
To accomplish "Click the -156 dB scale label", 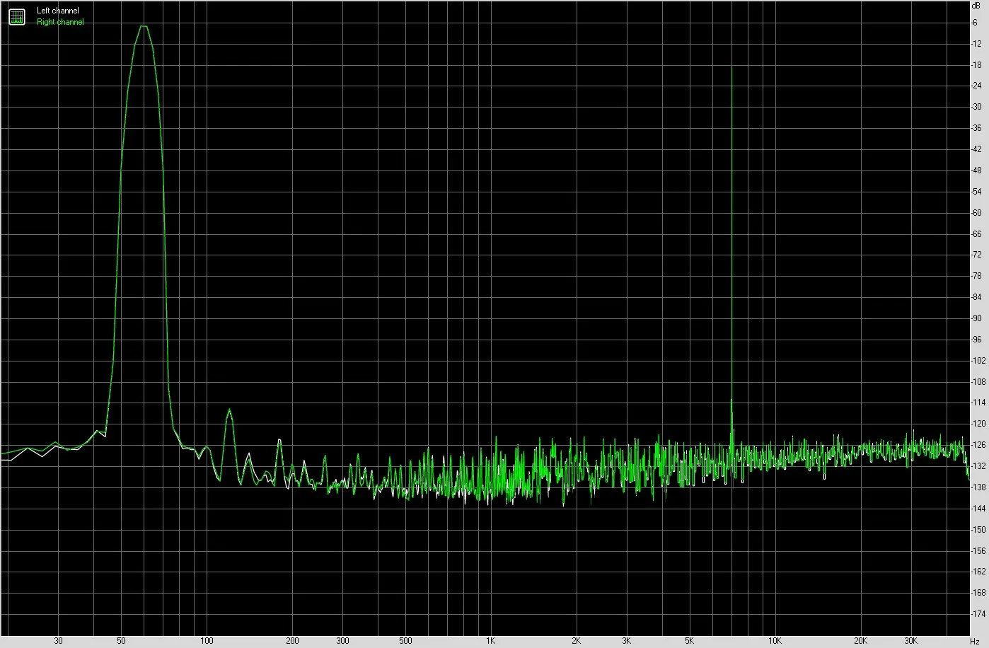I will [978, 550].
